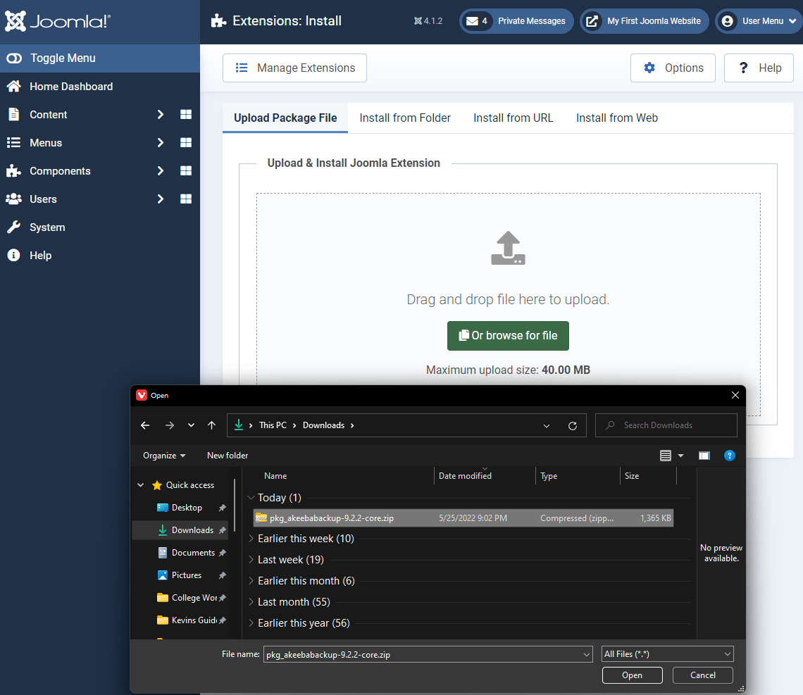Screen dimensions: 803x695
Task: Switch to Upload Package File tab
Action: (285, 118)
